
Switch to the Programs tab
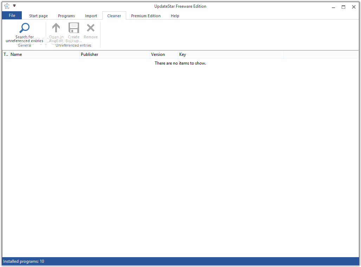66,16
